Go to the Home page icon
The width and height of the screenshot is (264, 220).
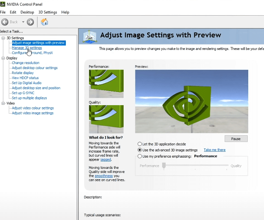pos(45,22)
